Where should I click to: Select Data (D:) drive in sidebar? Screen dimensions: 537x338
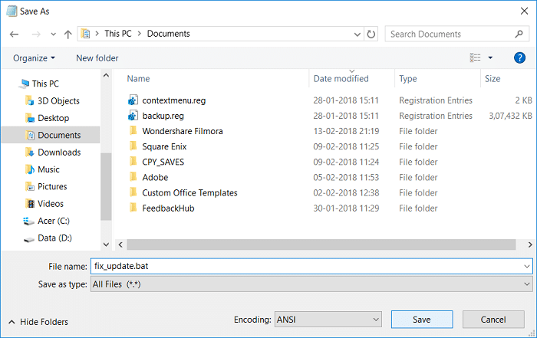[x=54, y=238]
